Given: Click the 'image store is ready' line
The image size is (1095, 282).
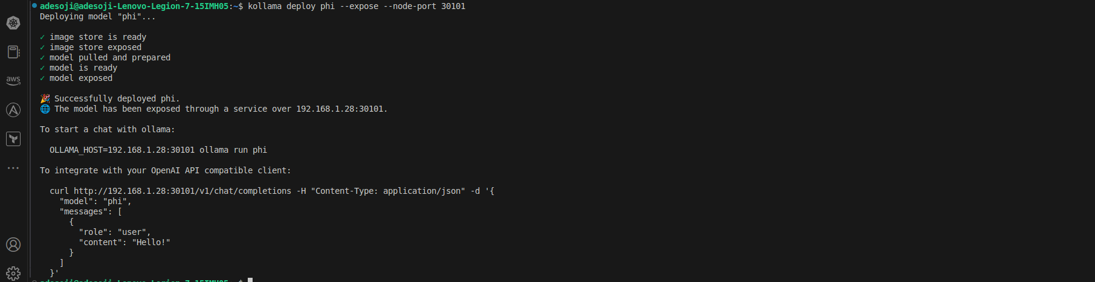Looking at the screenshot, I should pyautogui.click(x=93, y=37).
